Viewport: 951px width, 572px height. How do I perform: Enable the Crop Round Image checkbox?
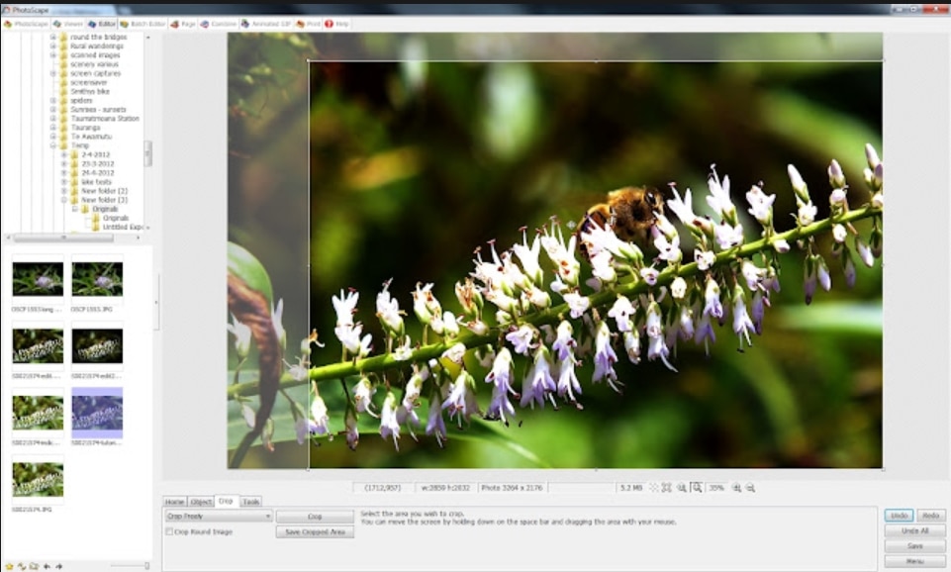point(169,531)
